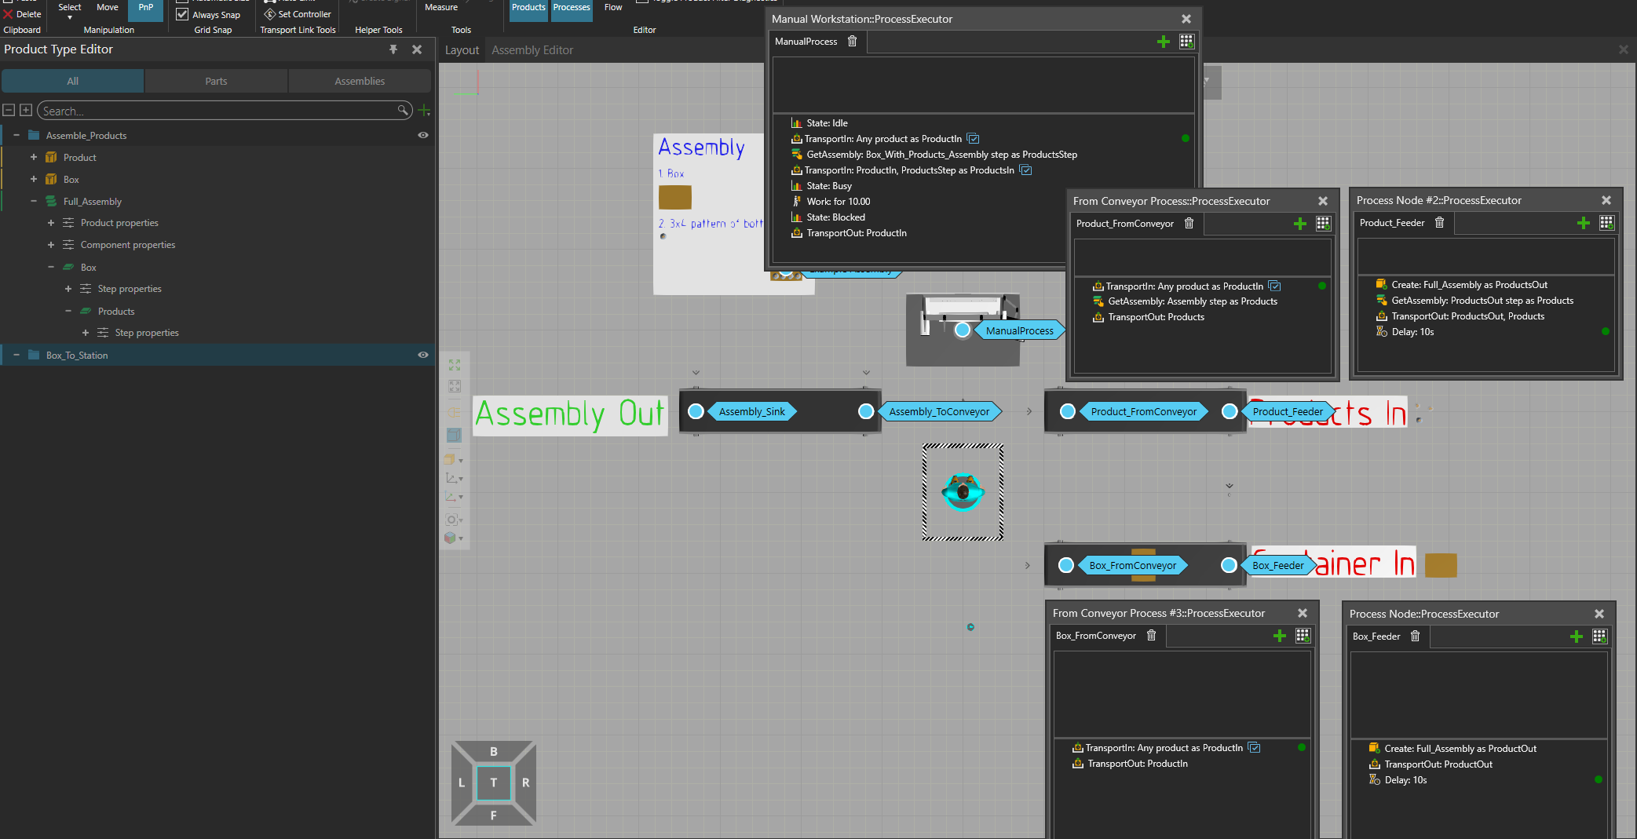
Task: Toggle visibility of Box_To_Station group
Action: point(423,355)
